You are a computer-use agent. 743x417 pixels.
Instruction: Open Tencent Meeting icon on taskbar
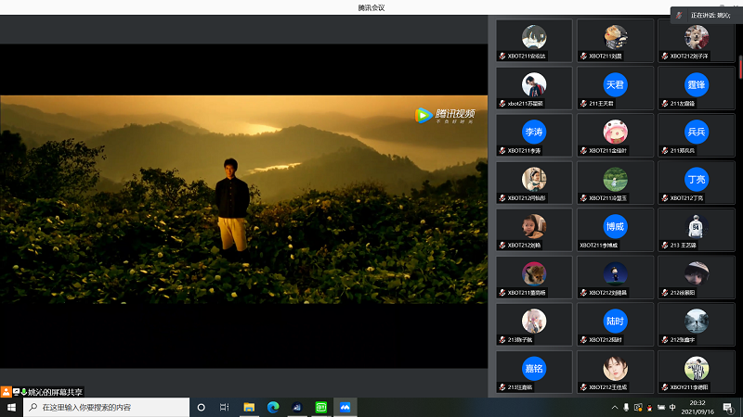[345, 407]
